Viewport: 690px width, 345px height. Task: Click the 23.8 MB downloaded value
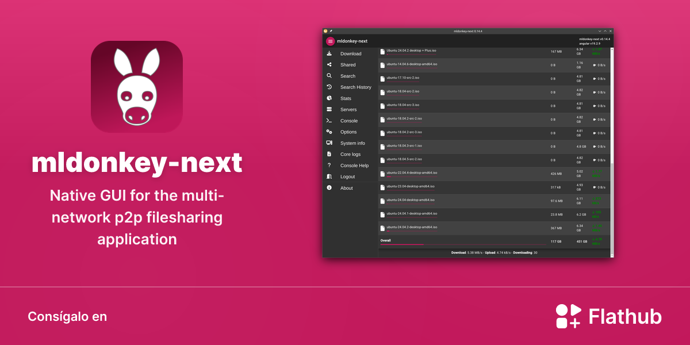(x=557, y=214)
